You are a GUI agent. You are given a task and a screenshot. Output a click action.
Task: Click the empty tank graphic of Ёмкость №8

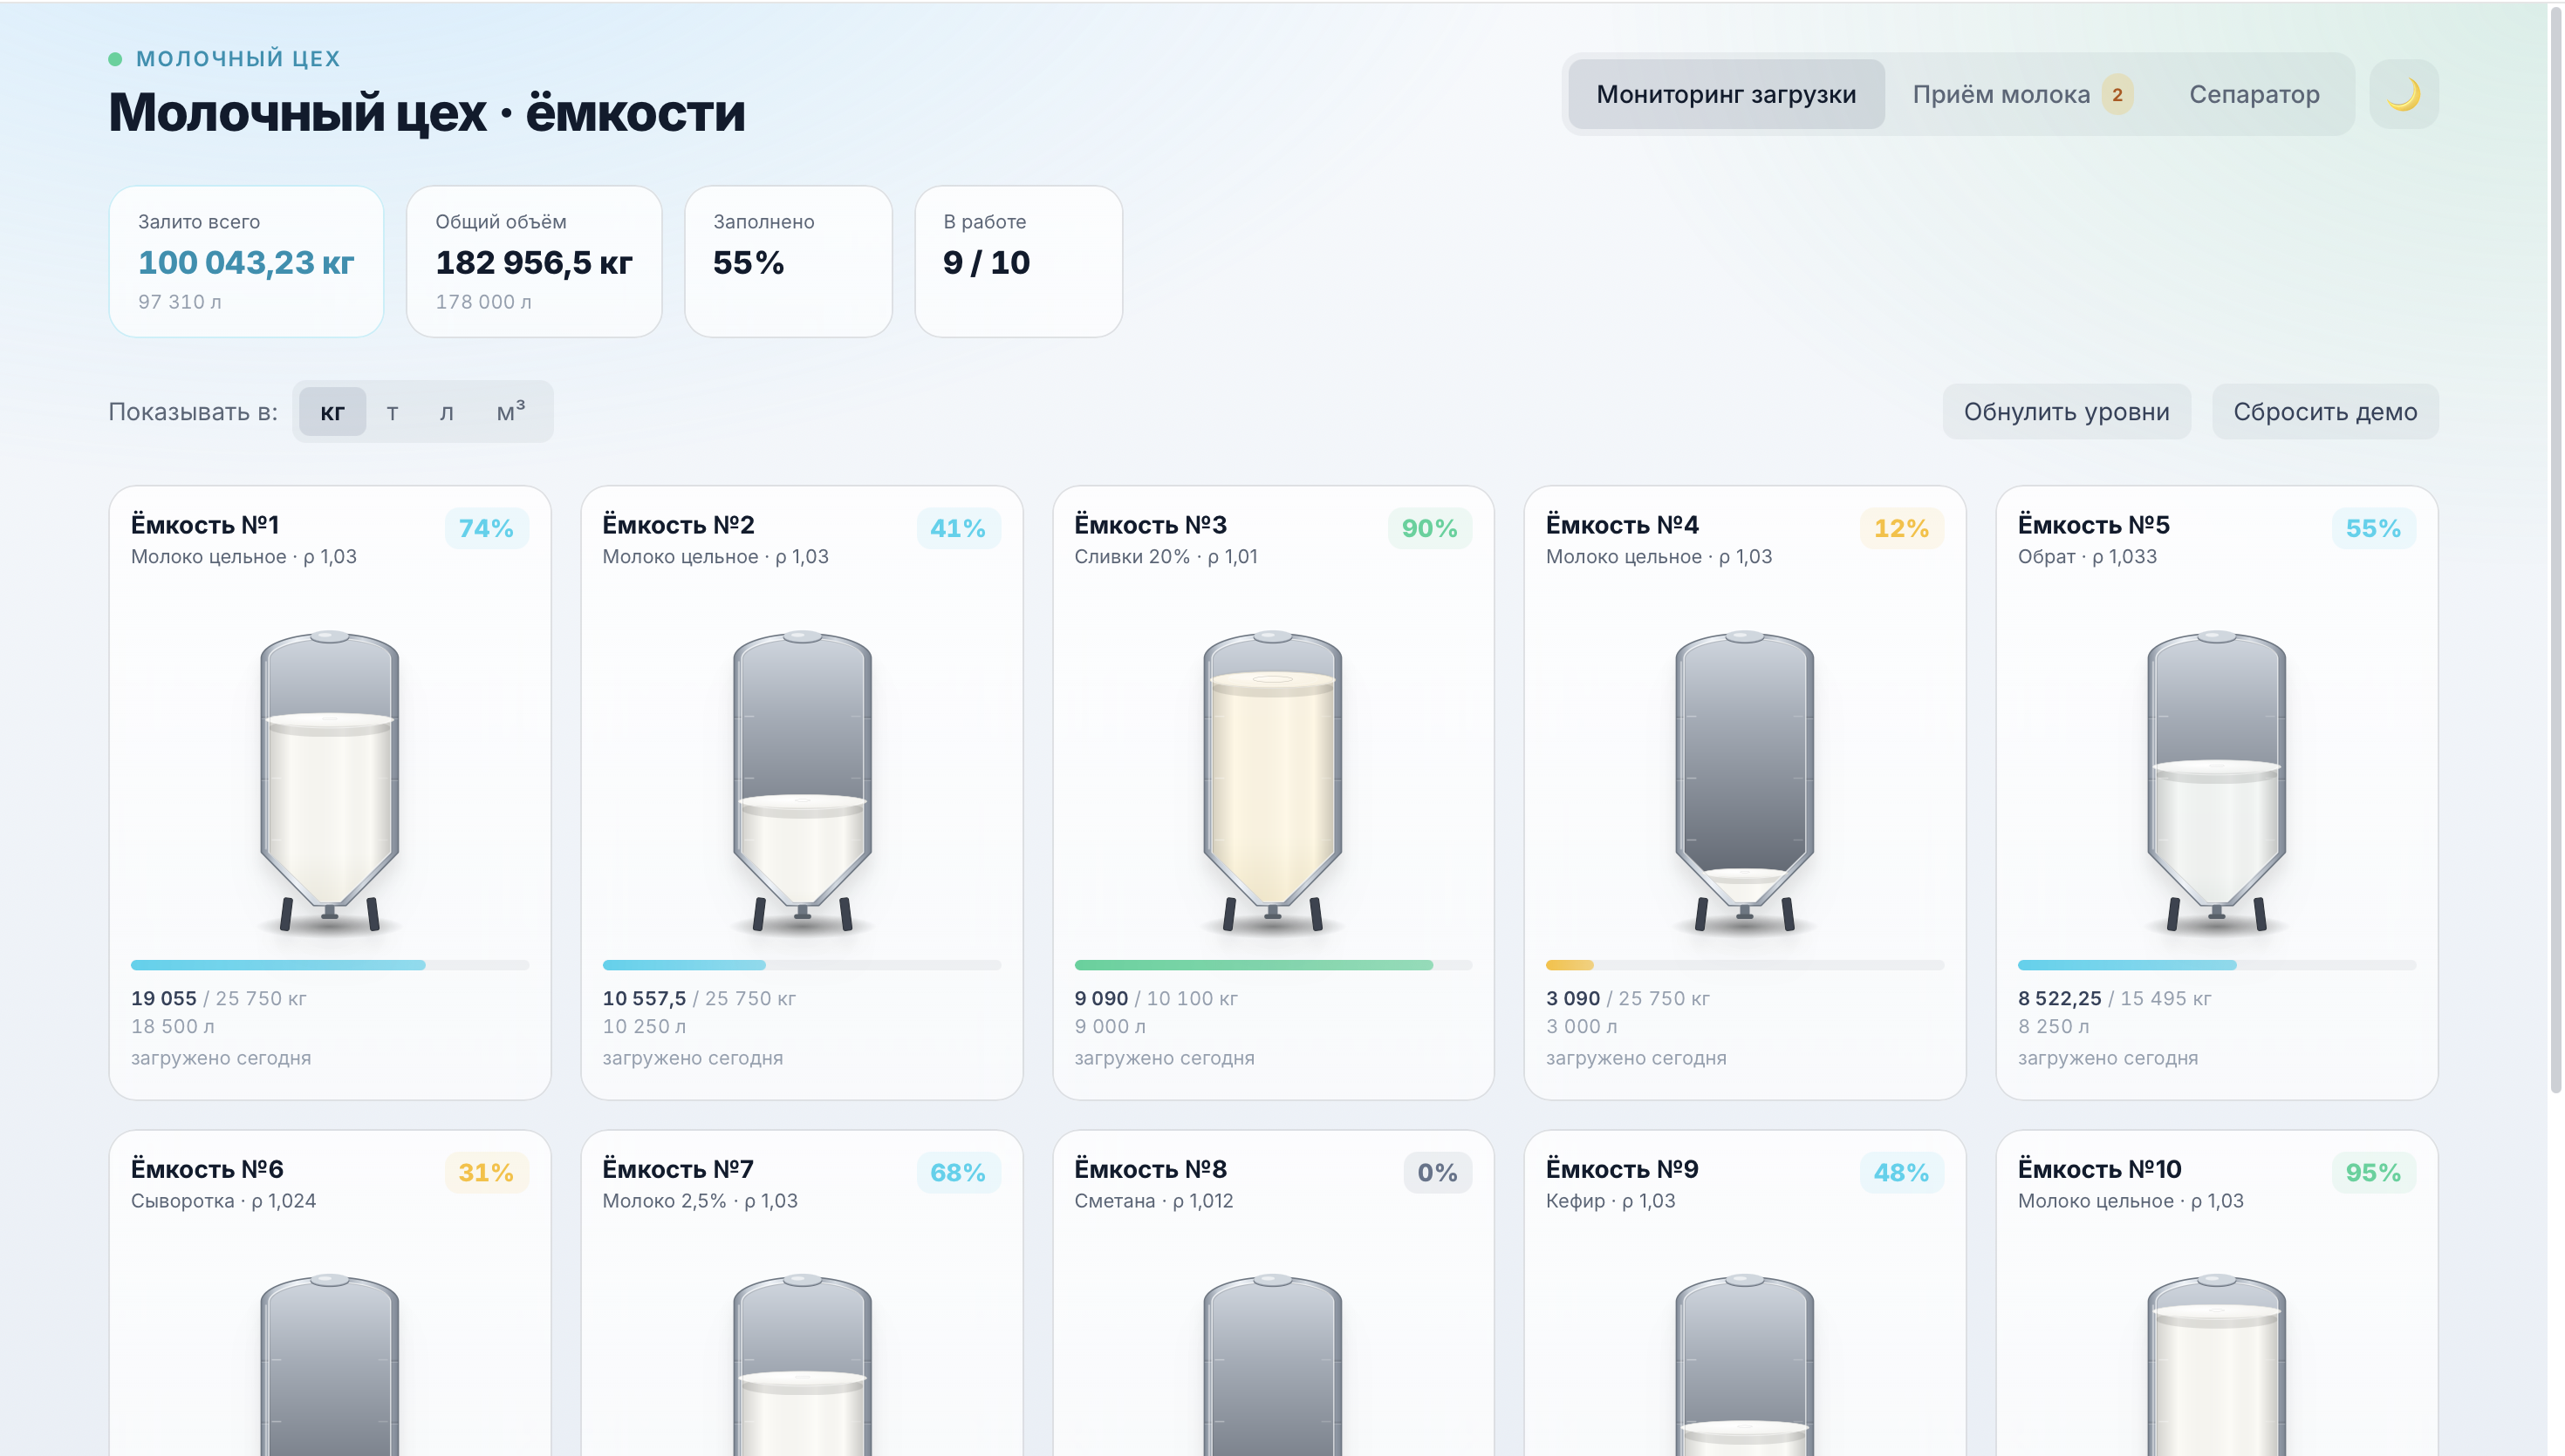click(x=1273, y=1365)
